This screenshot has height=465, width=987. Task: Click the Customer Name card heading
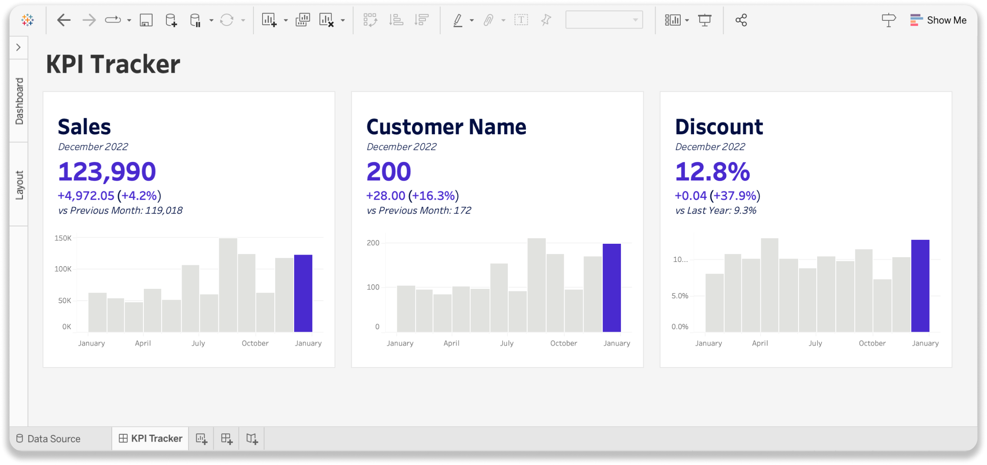(x=446, y=126)
